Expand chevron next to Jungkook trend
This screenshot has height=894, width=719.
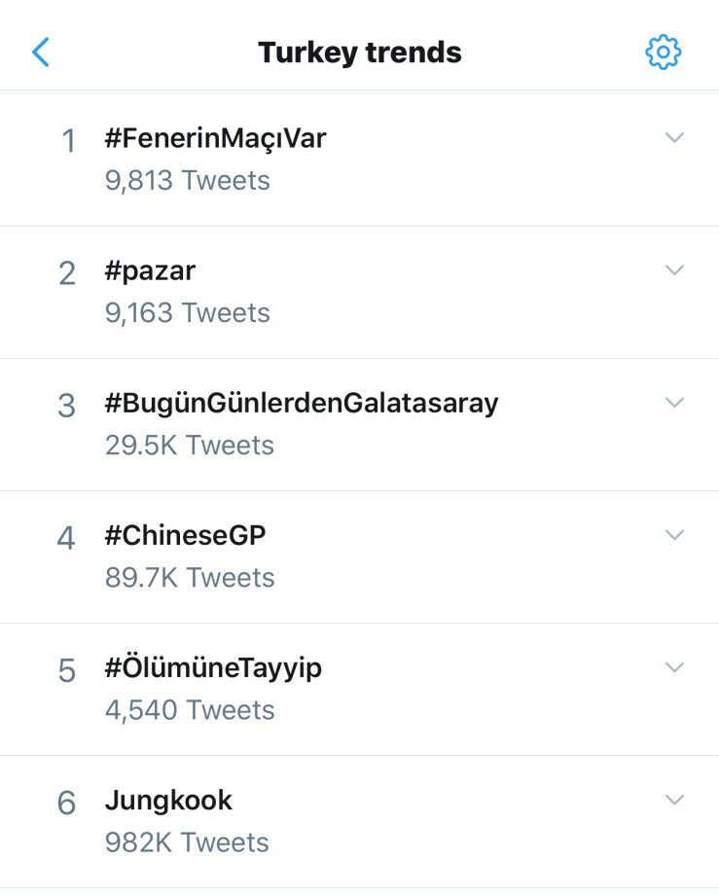674,800
